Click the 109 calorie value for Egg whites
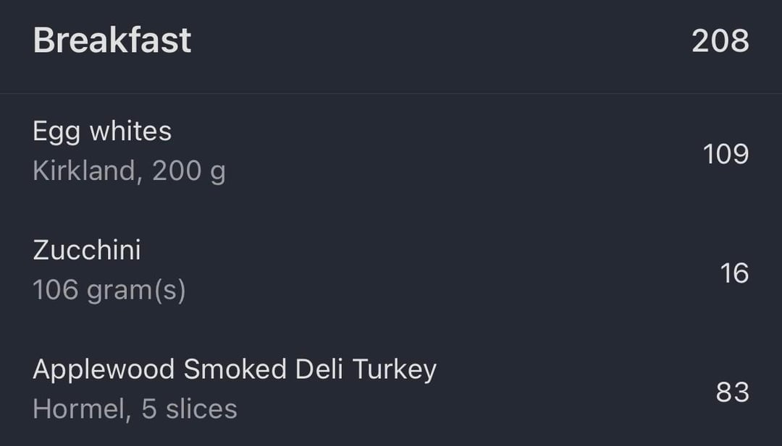The height and width of the screenshot is (446, 782). [x=726, y=154]
